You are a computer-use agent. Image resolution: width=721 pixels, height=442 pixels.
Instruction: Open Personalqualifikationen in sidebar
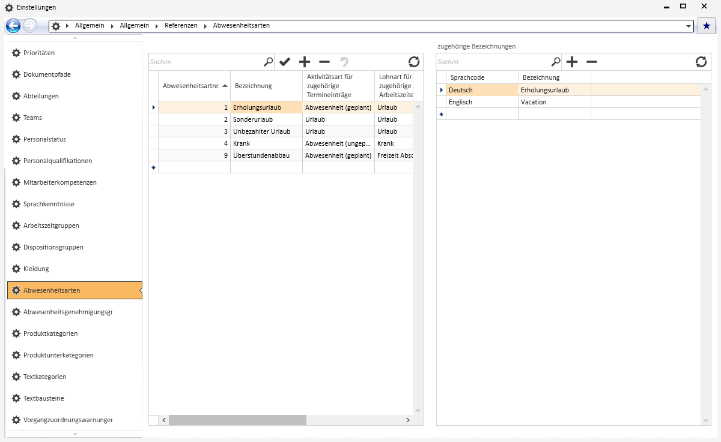[x=75, y=161]
